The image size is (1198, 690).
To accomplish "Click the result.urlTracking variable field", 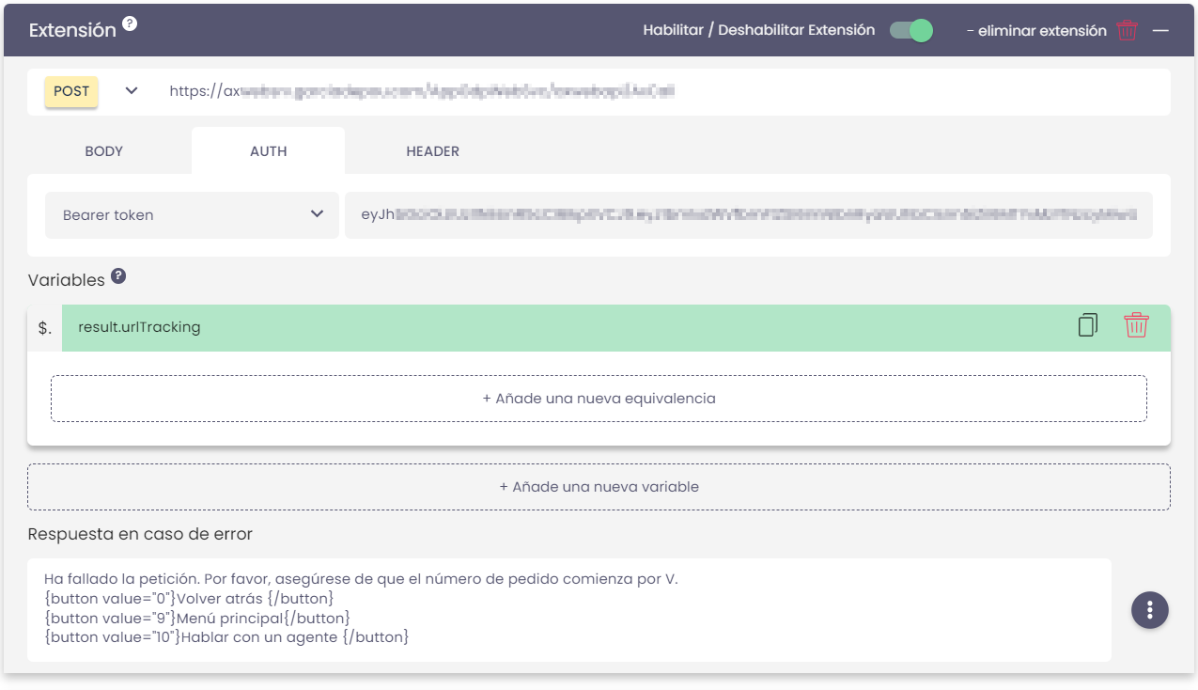I will [x=564, y=328].
